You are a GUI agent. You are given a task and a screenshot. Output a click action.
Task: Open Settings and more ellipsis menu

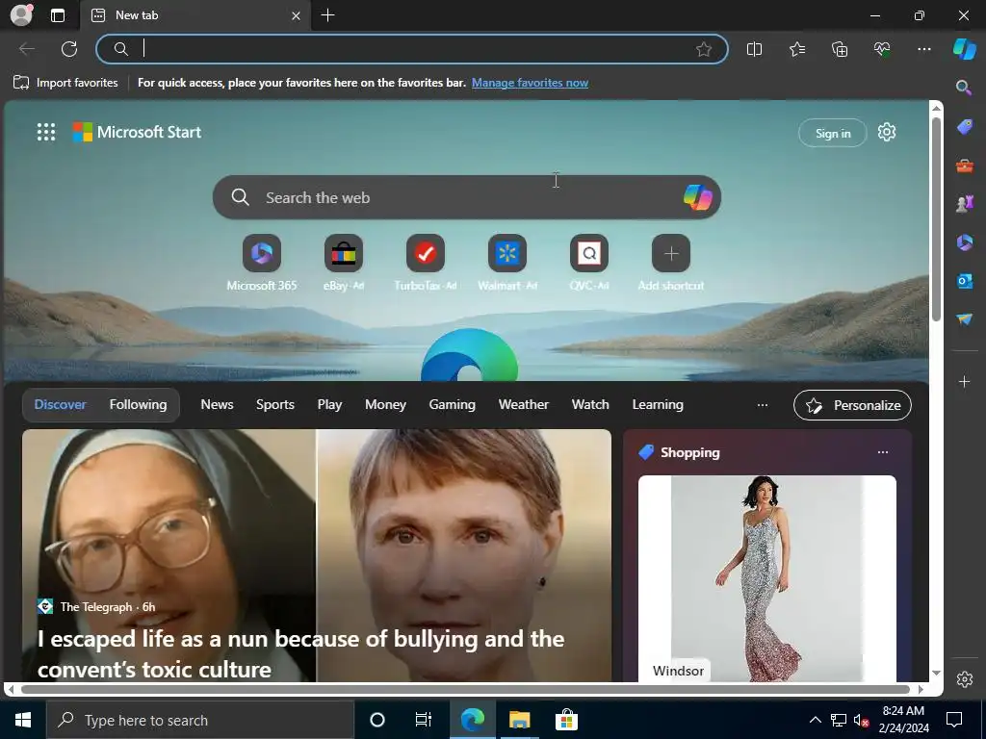click(x=923, y=49)
